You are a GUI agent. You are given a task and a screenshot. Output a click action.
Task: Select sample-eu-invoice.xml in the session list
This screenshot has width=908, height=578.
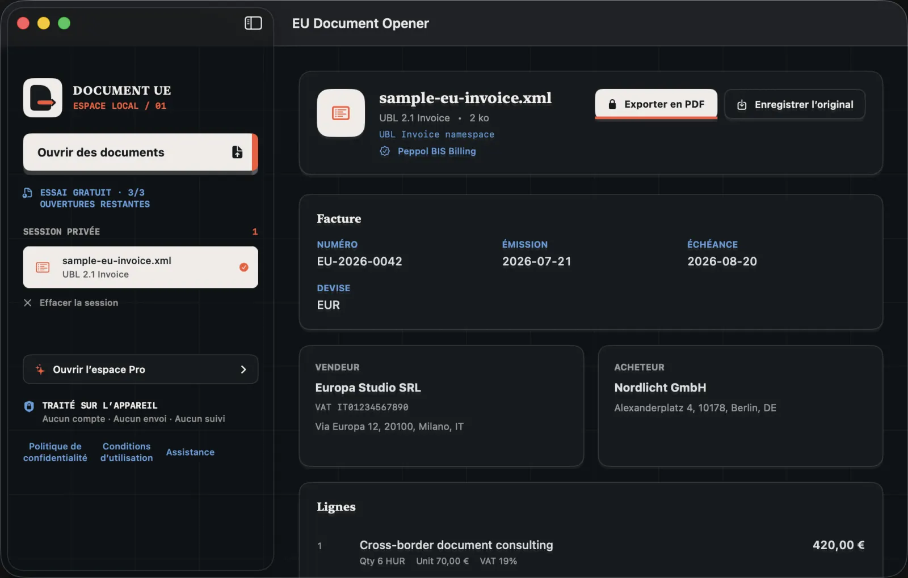tap(141, 267)
